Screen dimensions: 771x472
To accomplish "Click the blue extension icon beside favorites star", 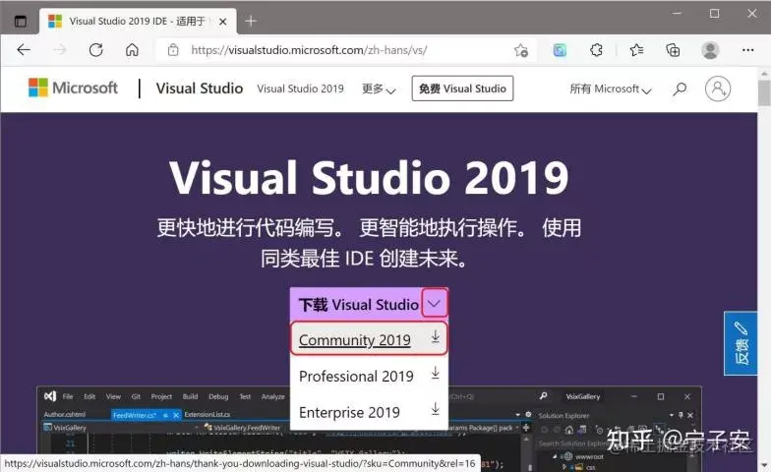I will point(560,50).
